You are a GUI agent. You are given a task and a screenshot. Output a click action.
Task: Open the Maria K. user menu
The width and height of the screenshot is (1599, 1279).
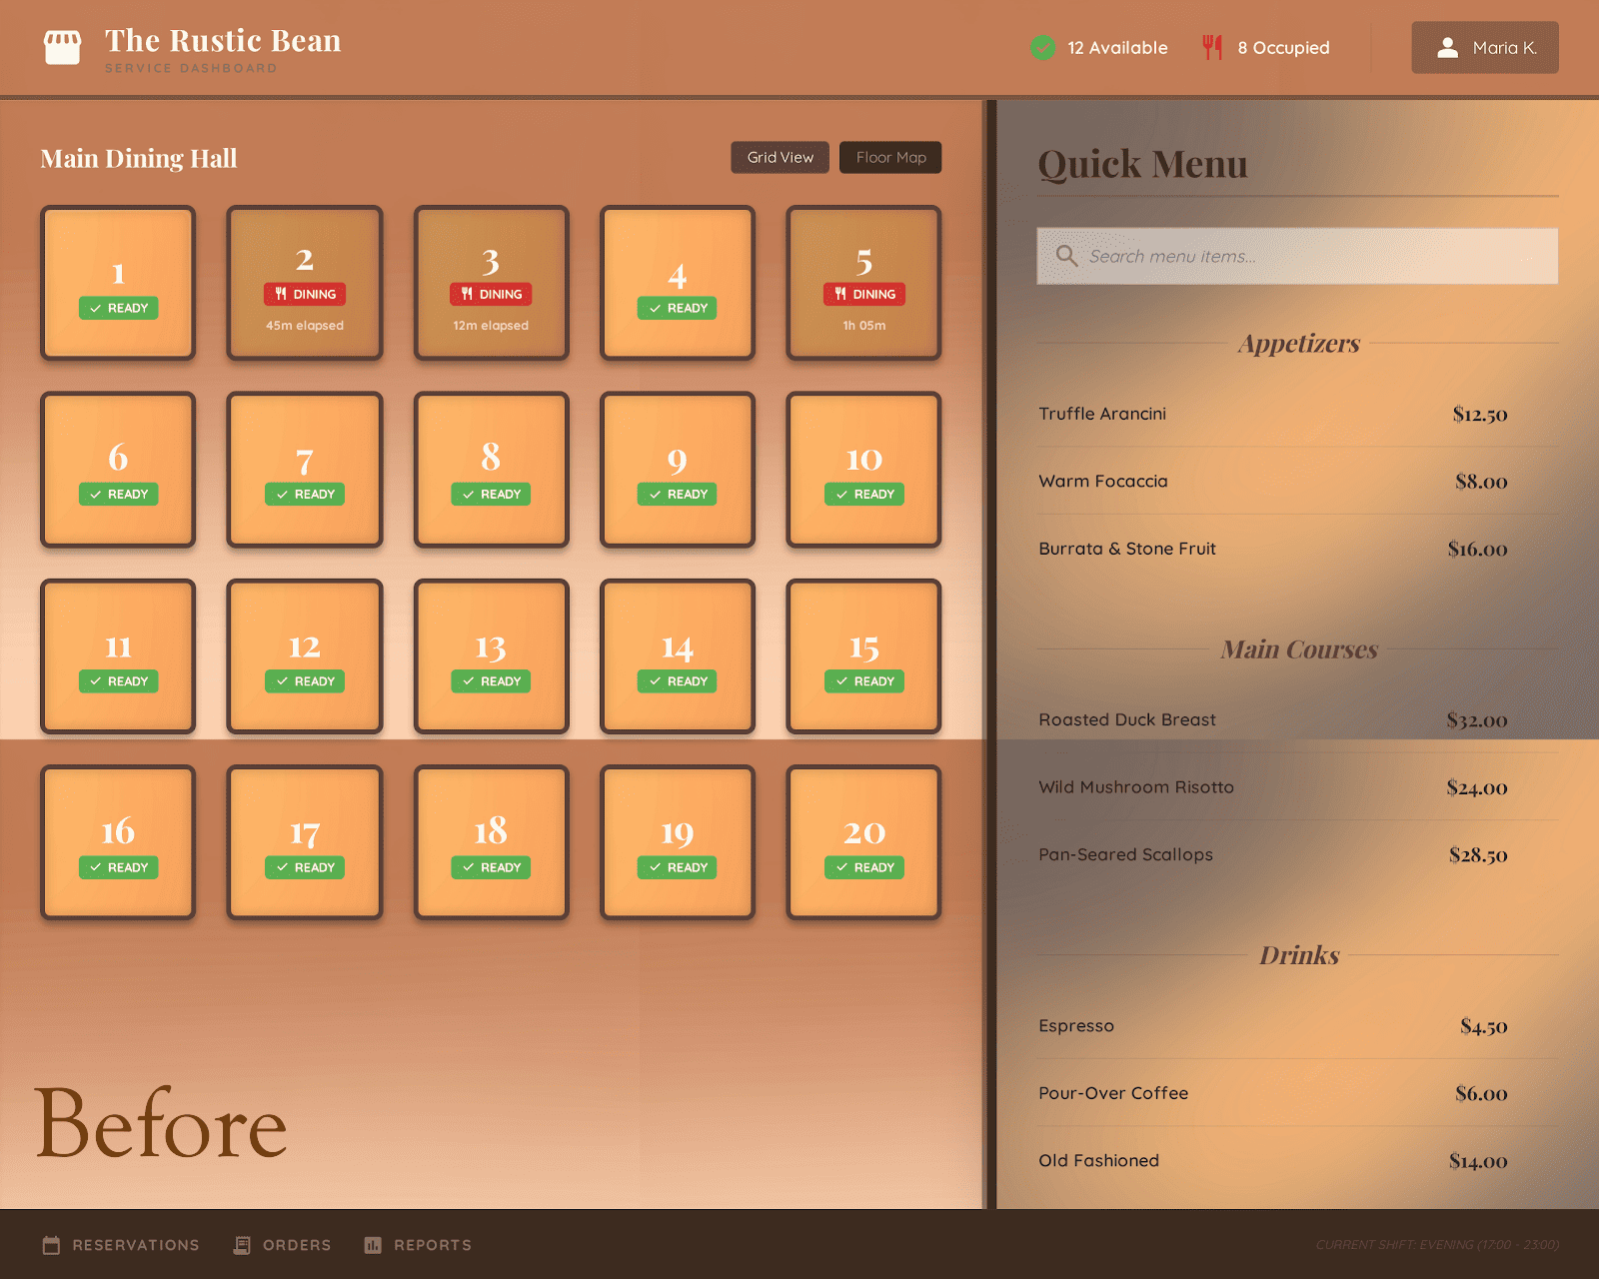pos(1484,48)
